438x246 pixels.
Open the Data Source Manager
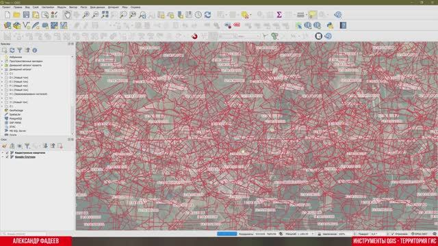(x=8, y=26)
